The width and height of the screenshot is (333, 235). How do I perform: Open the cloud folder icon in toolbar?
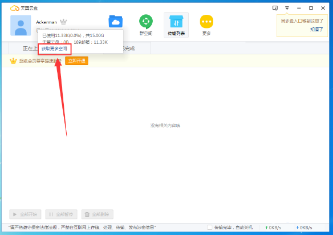point(116,21)
